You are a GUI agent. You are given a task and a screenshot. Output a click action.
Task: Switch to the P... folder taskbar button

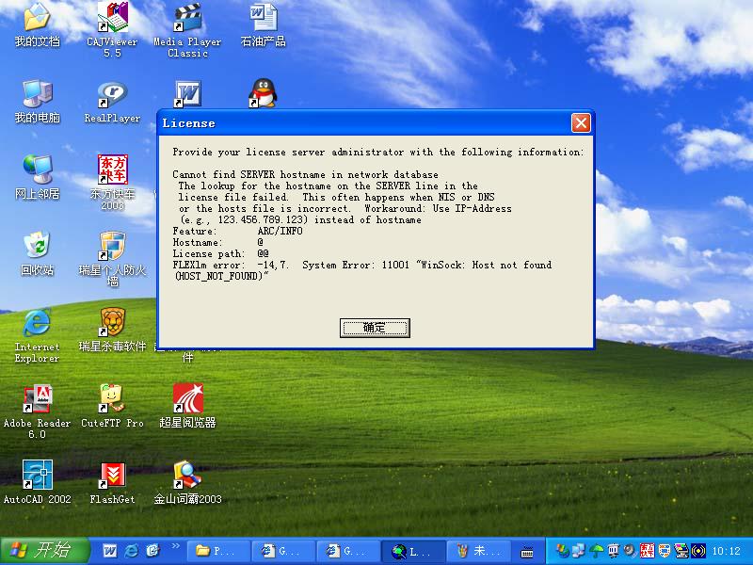click(218, 551)
